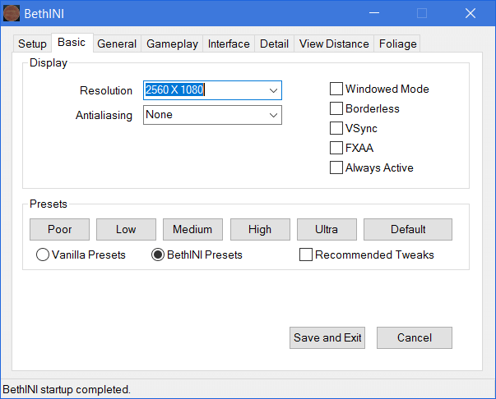
Task: Minimize the BethINI window
Action: pyautogui.click(x=375, y=13)
